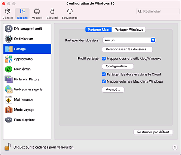The height and width of the screenshot is (155, 181).
Task: Open the Partager des dossiers dropdown
Action: pos(129,40)
